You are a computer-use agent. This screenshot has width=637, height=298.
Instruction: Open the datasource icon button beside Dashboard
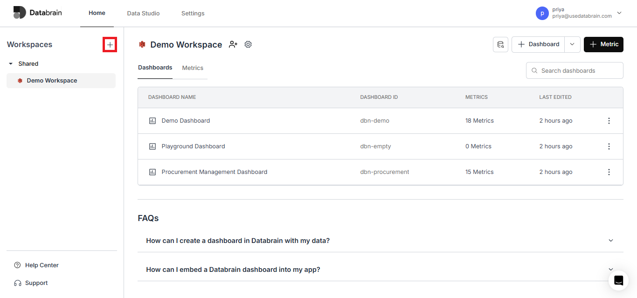(500, 44)
